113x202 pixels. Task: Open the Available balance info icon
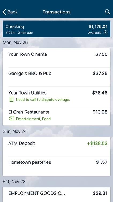(106, 33)
